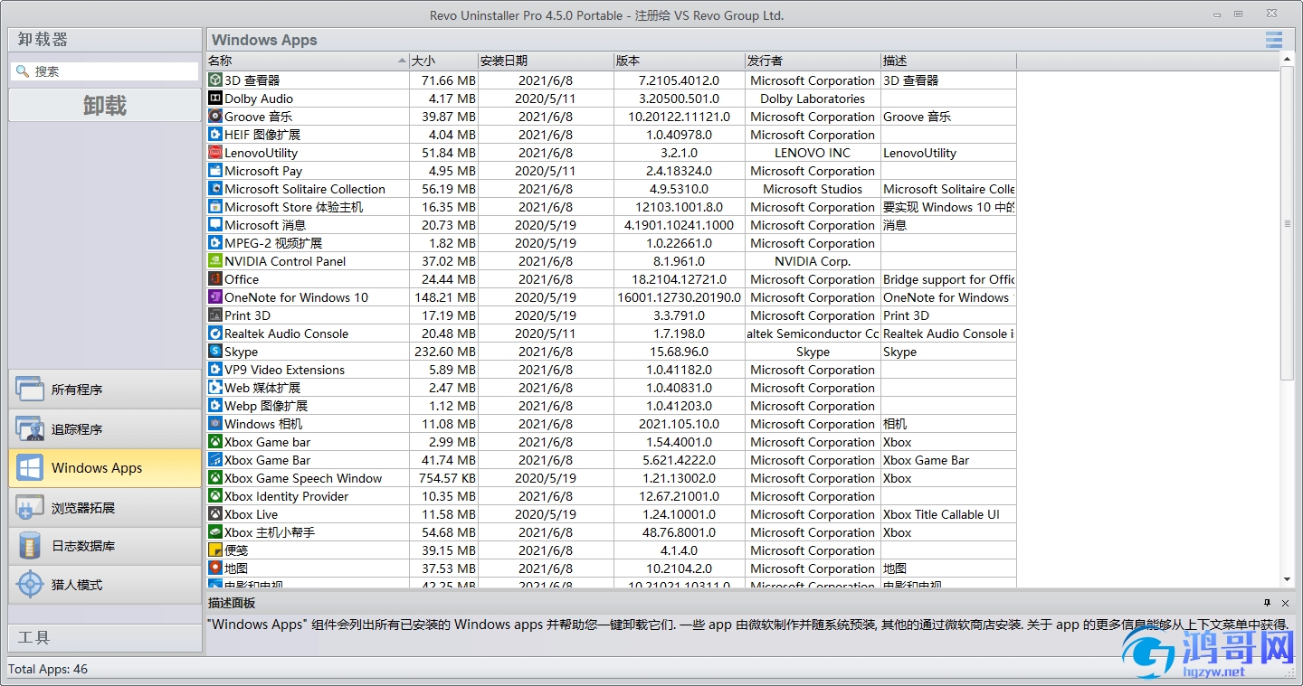1303x686 pixels.
Task: Click OneNote version 16001.12730.20190.0 cell
Action: pos(679,297)
